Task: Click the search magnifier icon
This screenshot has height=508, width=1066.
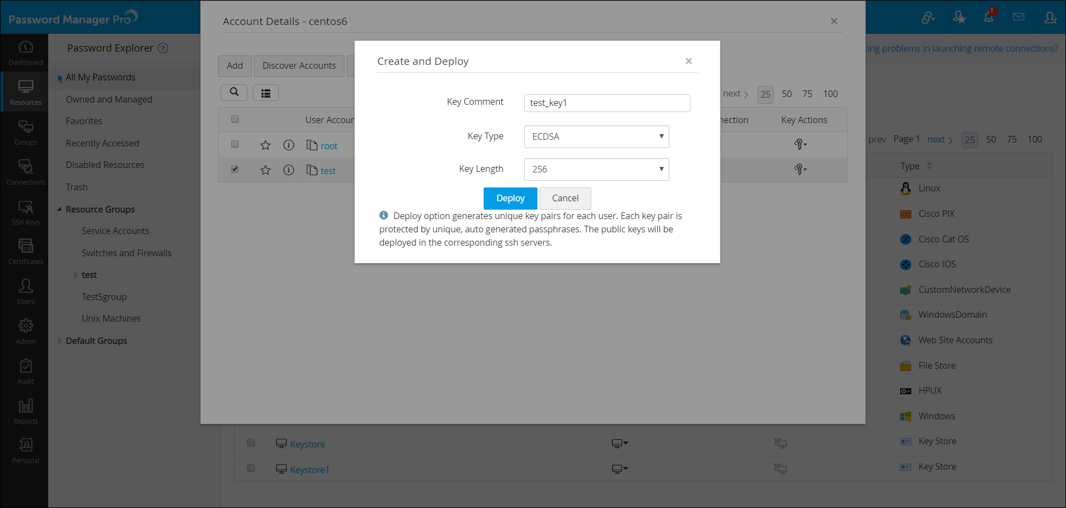Action: pos(234,92)
